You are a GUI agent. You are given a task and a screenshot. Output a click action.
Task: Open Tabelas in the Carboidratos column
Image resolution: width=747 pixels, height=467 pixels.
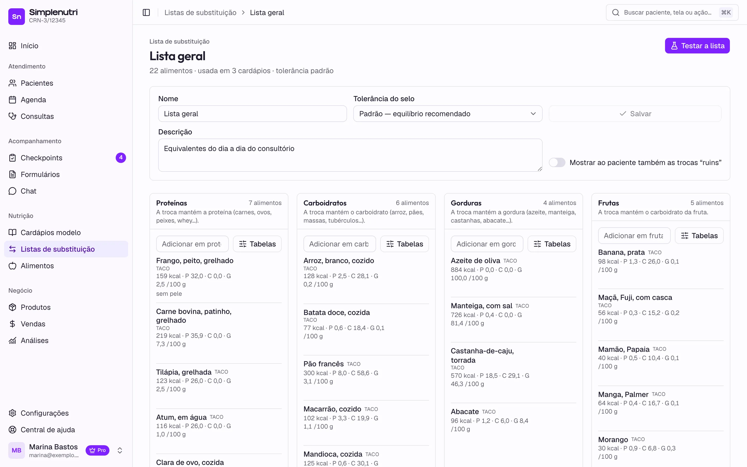tap(404, 244)
